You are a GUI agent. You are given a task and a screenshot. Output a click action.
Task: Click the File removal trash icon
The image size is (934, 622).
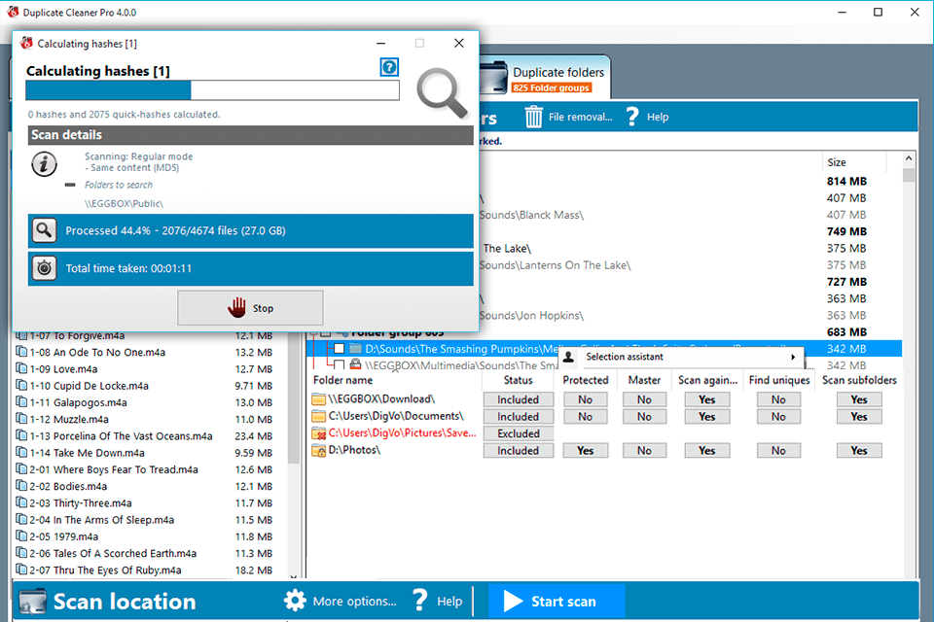click(533, 116)
